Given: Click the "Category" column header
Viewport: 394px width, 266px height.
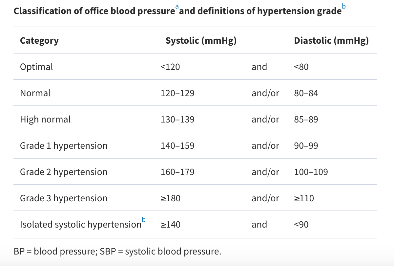Looking at the screenshot, I should 39,40.
